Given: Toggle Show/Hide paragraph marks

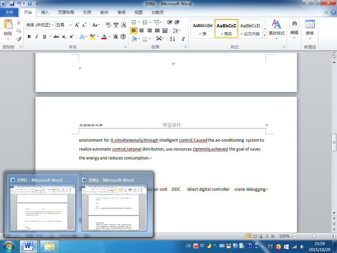Looking at the screenshot, I should tap(183, 39).
